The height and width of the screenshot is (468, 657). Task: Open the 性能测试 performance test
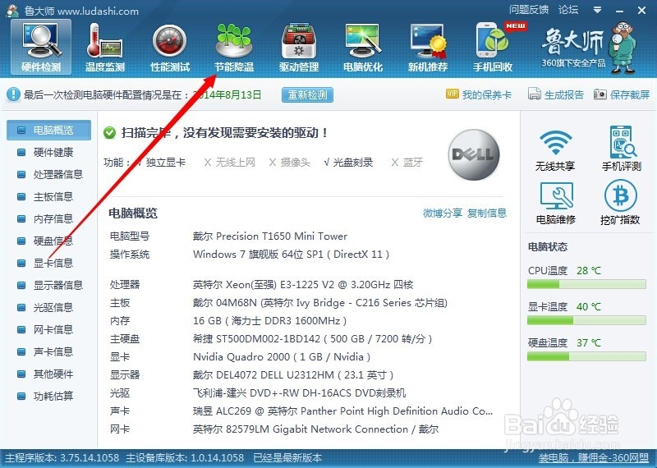170,47
